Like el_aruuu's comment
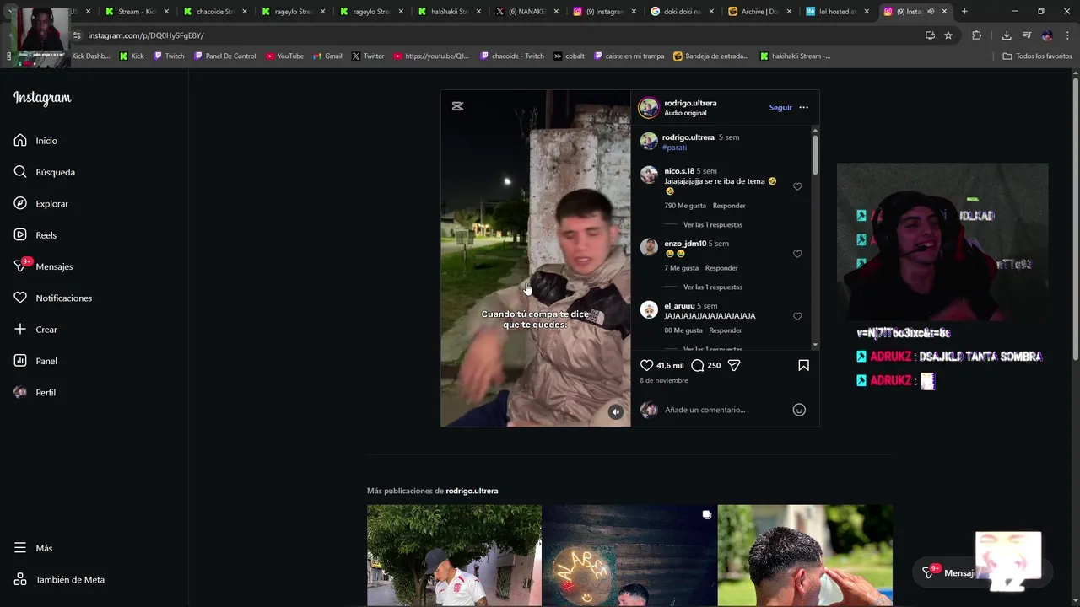The height and width of the screenshot is (607, 1080). point(797,316)
